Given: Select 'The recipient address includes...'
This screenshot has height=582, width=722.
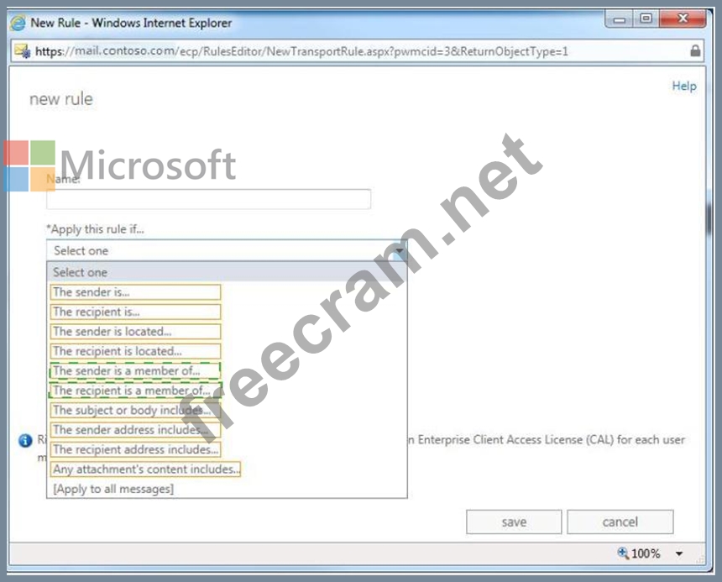Looking at the screenshot, I should click(x=135, y=449).
